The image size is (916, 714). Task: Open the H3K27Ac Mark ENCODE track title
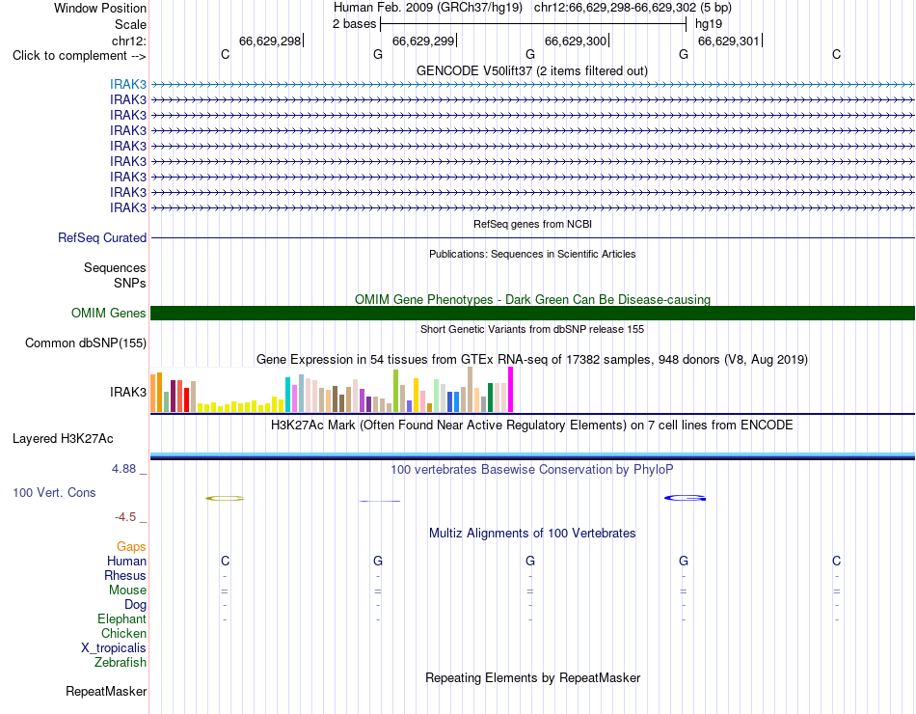(532, 426)
